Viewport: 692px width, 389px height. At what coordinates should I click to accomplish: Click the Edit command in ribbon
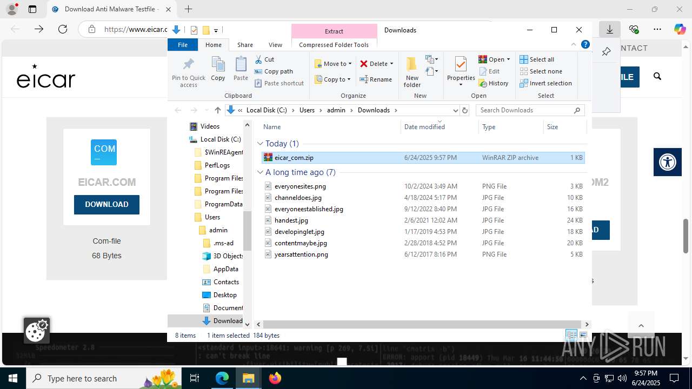click(x=489, y=71)
